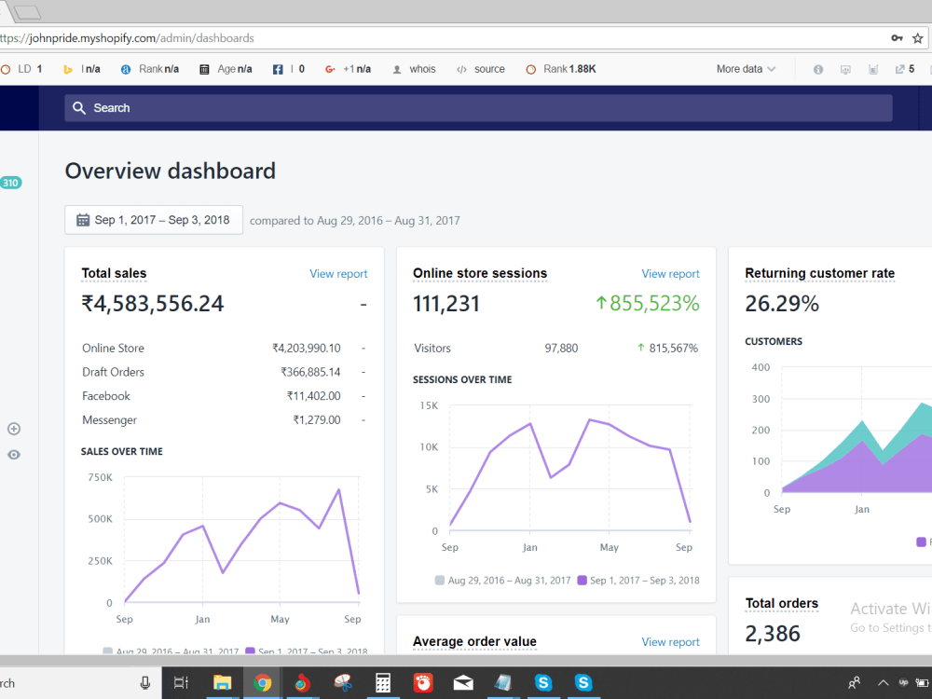Click the microphone icon in taskbar search
The height and width of the screenshot is (699, 932).
(145, 683)
